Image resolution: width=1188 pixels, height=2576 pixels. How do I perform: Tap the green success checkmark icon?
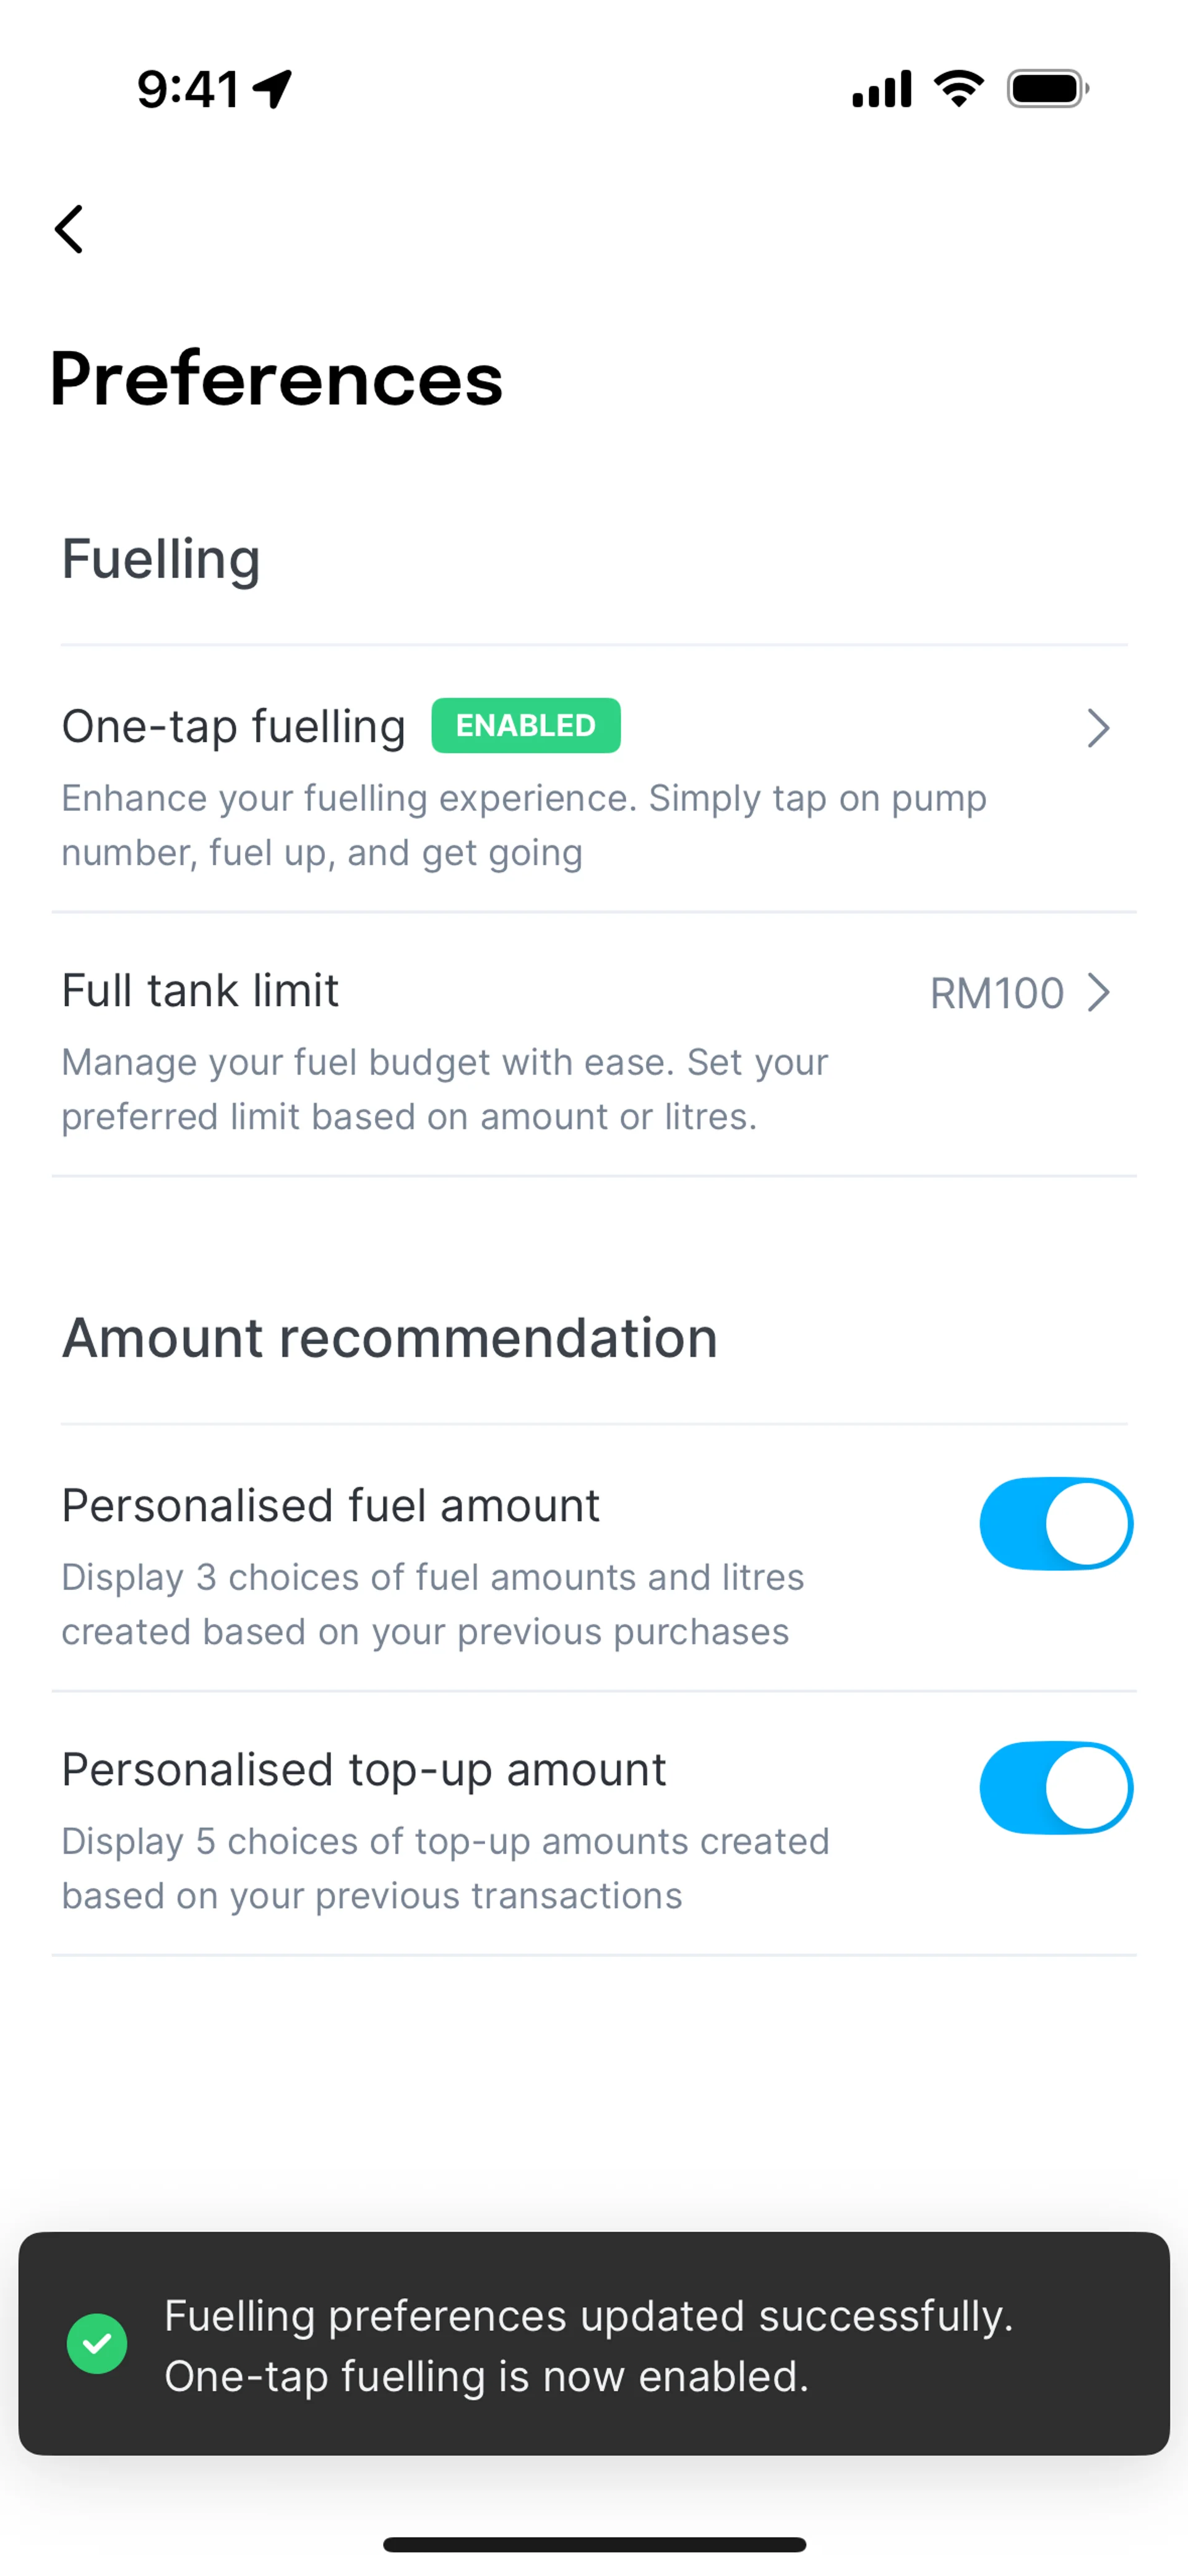(x=96, y=2343)
